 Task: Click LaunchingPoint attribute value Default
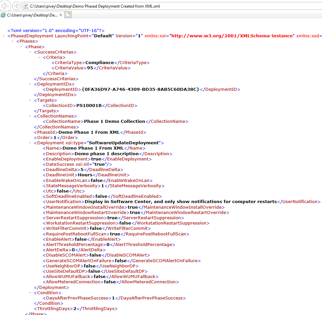(103, 36)
